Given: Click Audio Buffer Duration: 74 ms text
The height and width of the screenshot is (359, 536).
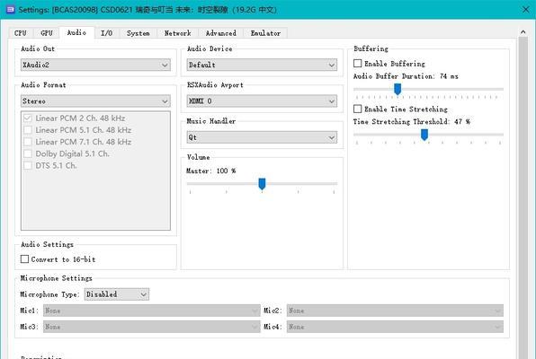Looking at the screenshot, I should pyautogui.click(x=406, y=76).
